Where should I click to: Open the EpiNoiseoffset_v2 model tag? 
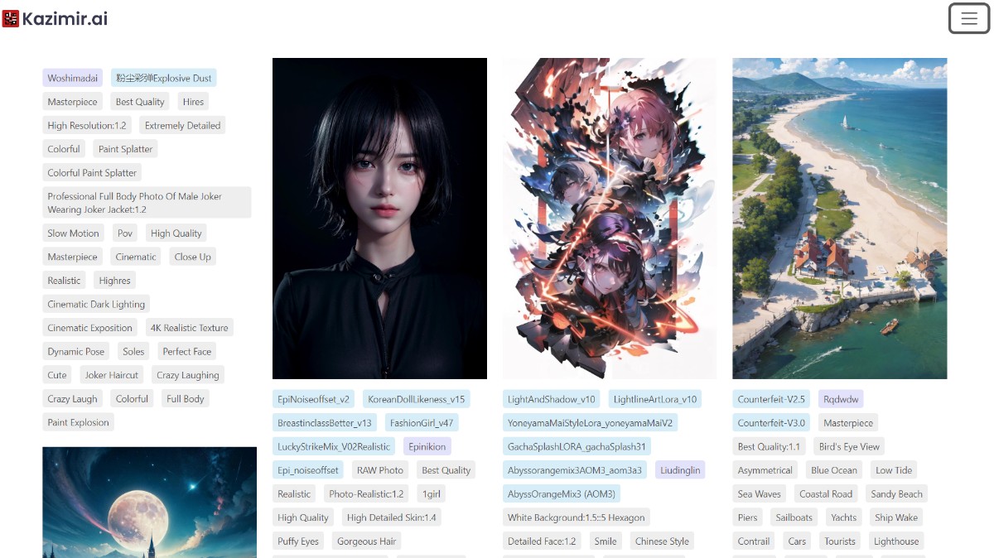(x=313, y=399)
